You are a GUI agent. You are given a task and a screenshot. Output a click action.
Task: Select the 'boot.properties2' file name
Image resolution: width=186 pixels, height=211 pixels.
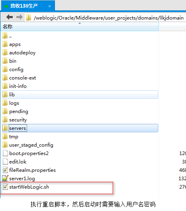tap(29, 153)
